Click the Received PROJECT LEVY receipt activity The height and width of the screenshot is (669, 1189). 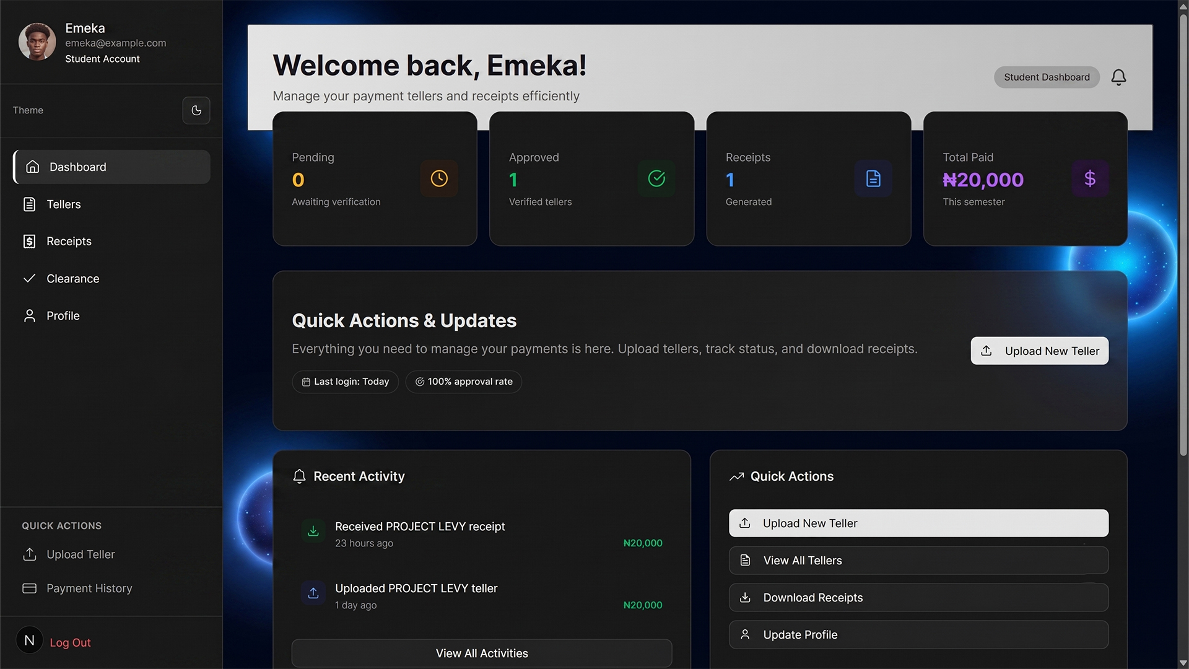pyautogui.click(x=482, y=534)
